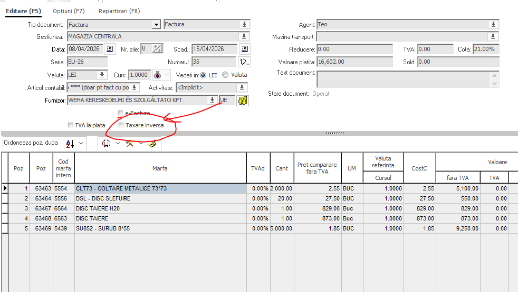Click the Cota field showing 21.00%
Viewport: 518px width, 292px height.
click(486, 49)
